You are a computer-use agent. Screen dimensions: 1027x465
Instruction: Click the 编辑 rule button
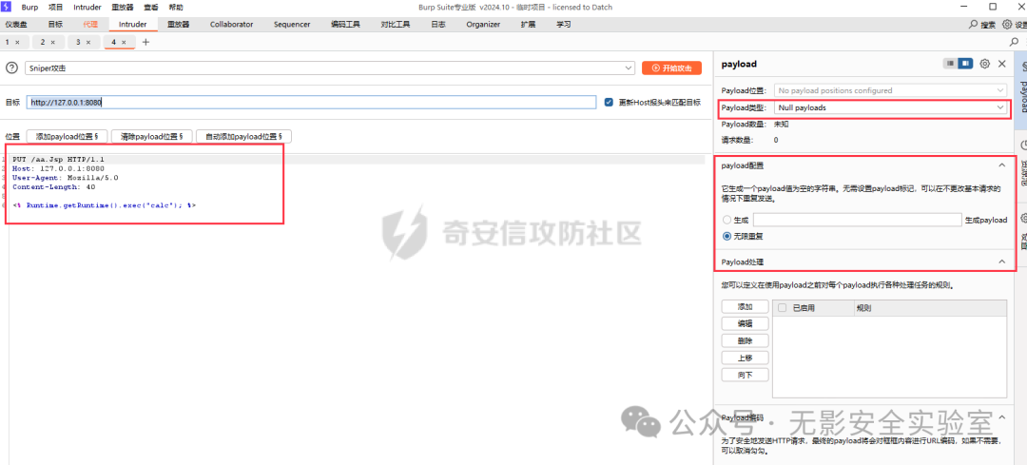[745, 323]
